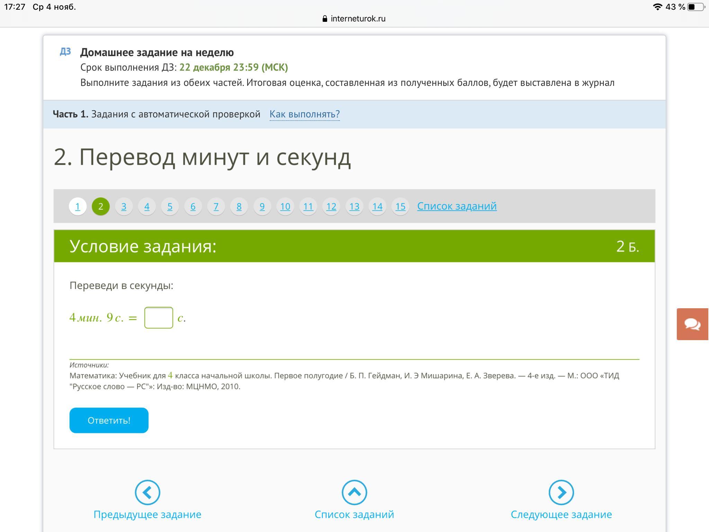Click the next task arrow icon
Viewport: 709px width, 532px height.
click(x=561, y=492)
